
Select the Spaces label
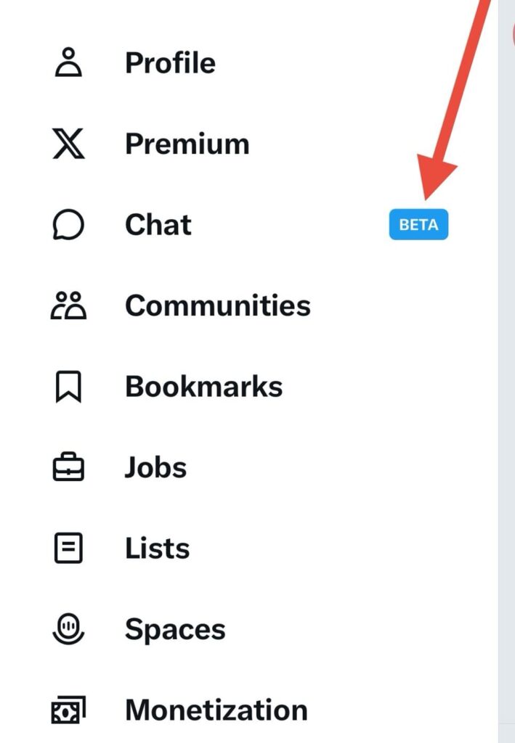(x=176, y=630)
